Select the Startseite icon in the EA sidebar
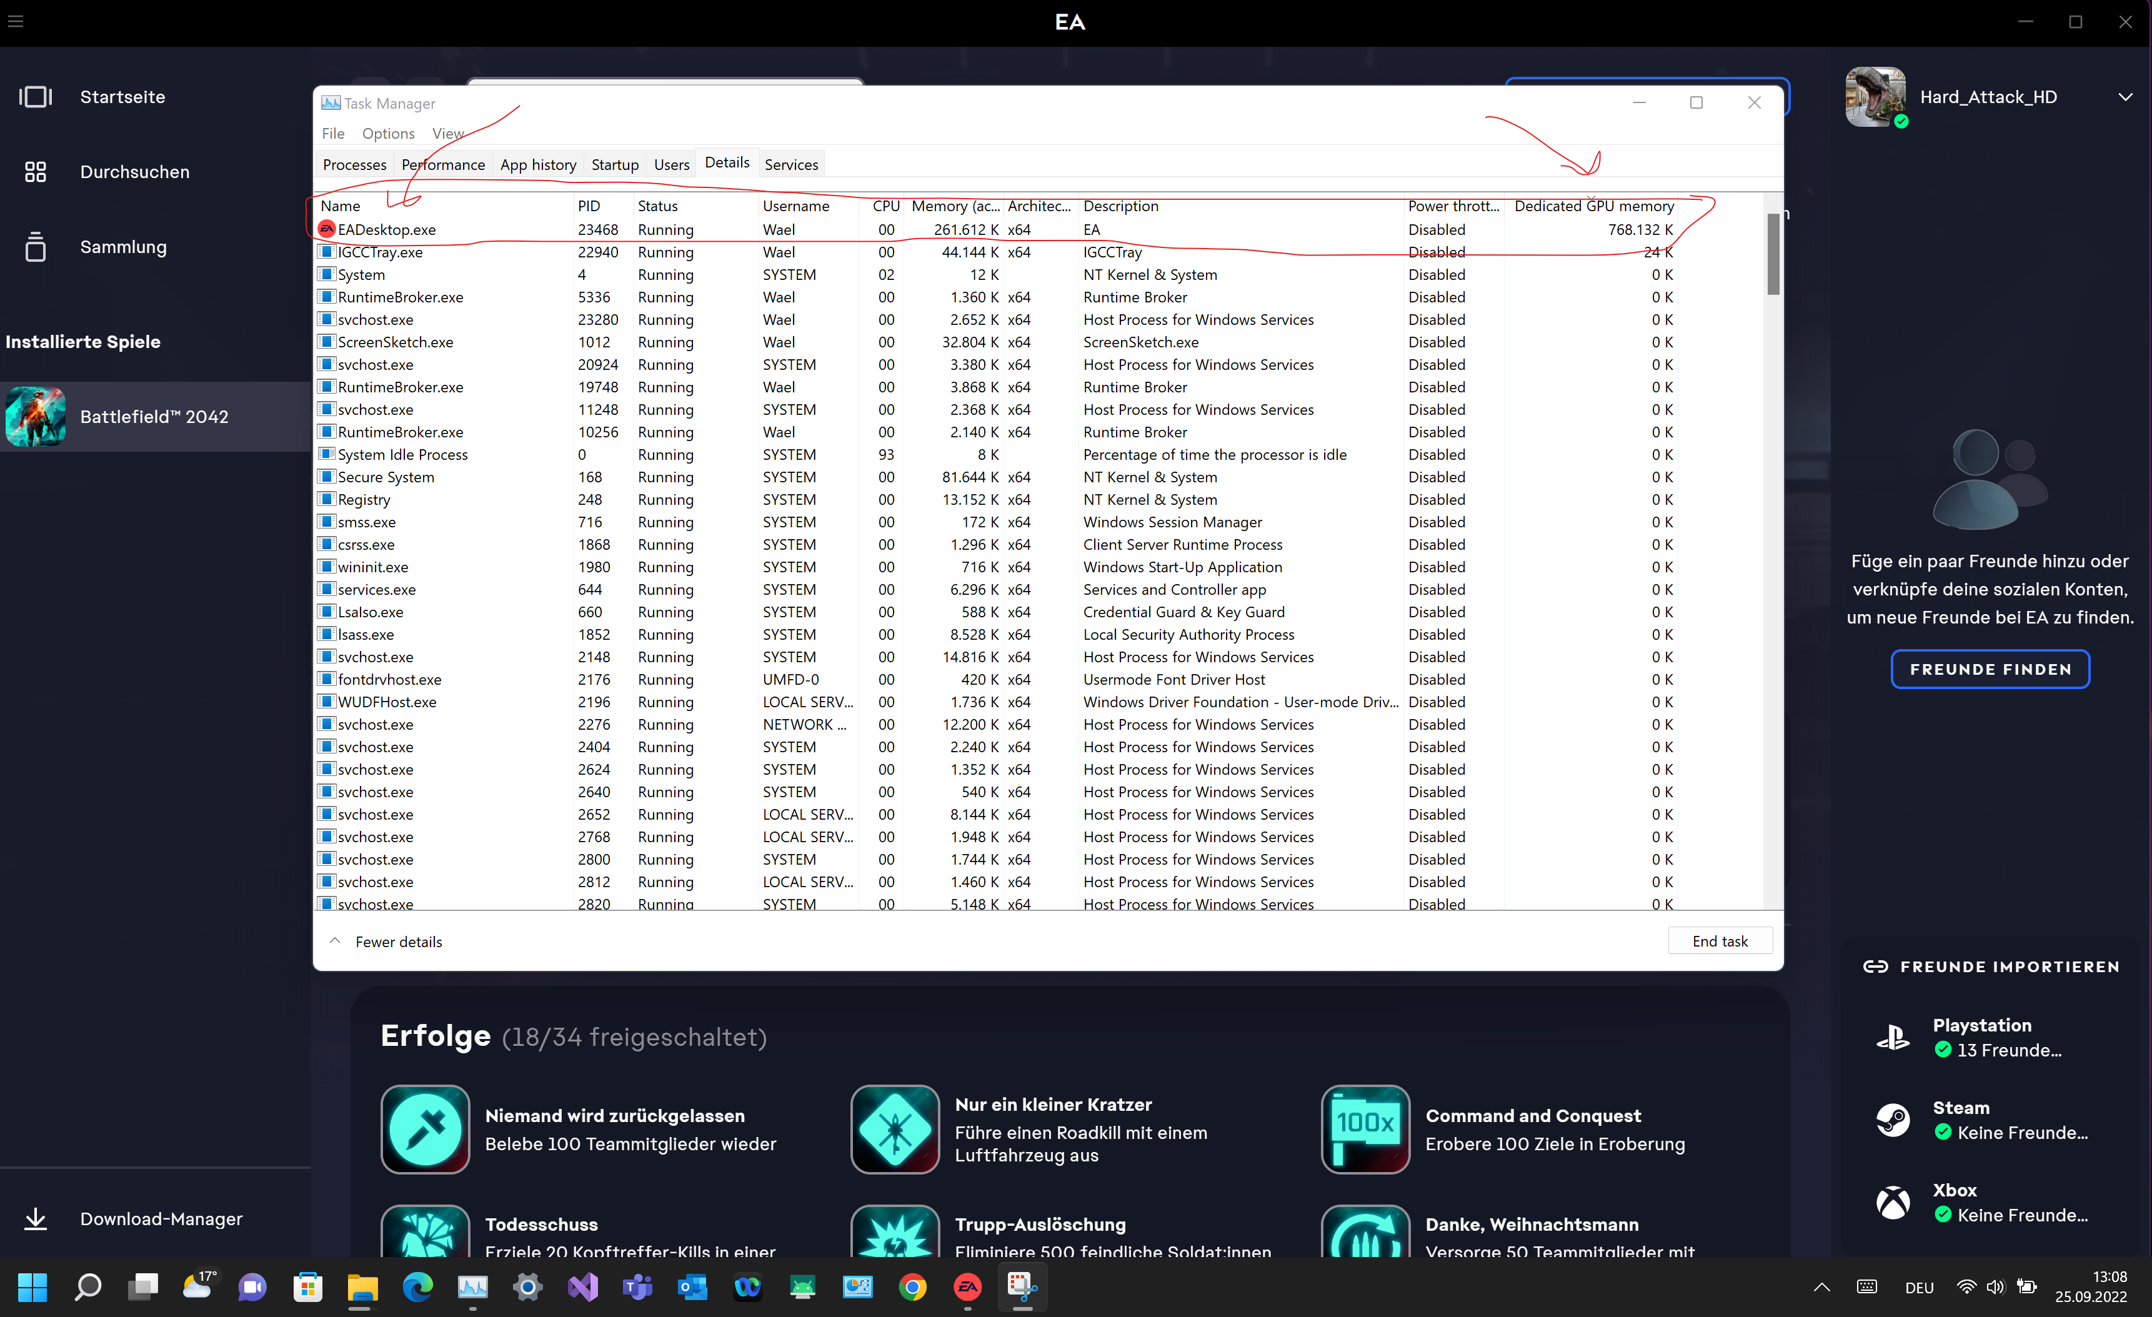 36,97
